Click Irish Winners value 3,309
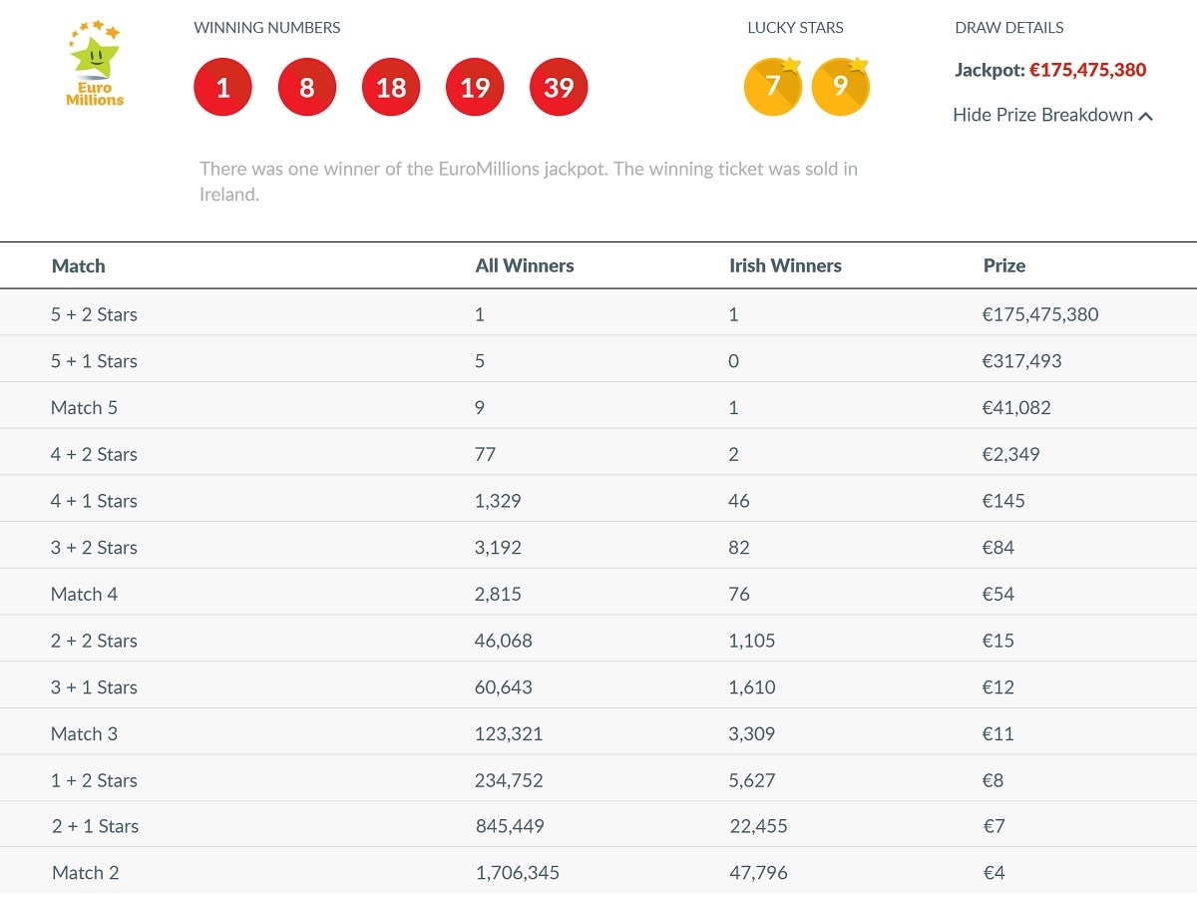The image size is (1197, 897). (x=752, y=733)
